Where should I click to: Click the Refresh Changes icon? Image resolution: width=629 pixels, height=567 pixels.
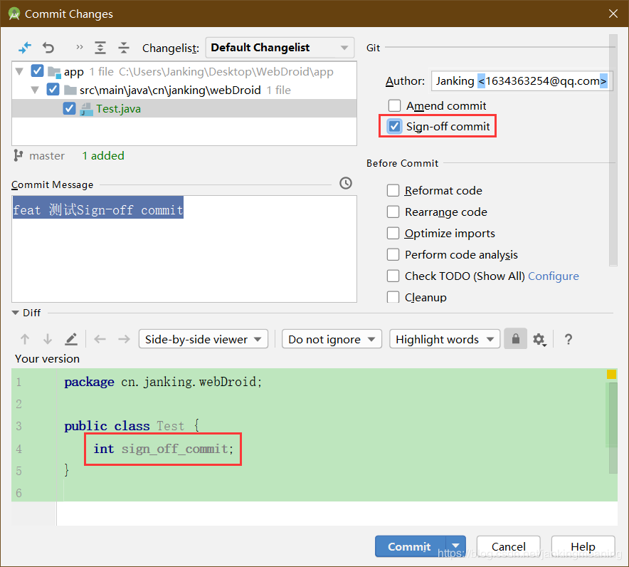(25, 47)
